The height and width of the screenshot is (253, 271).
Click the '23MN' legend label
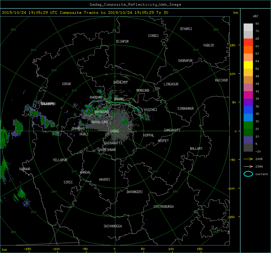pyautogui.click(x=259, y=166)
